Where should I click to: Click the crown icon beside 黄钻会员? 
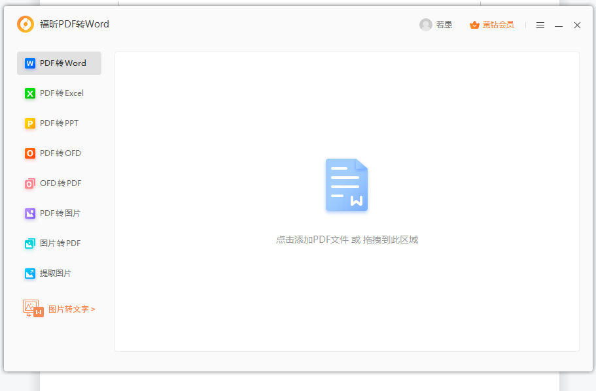pyautogui.click(x=474, y=24)
